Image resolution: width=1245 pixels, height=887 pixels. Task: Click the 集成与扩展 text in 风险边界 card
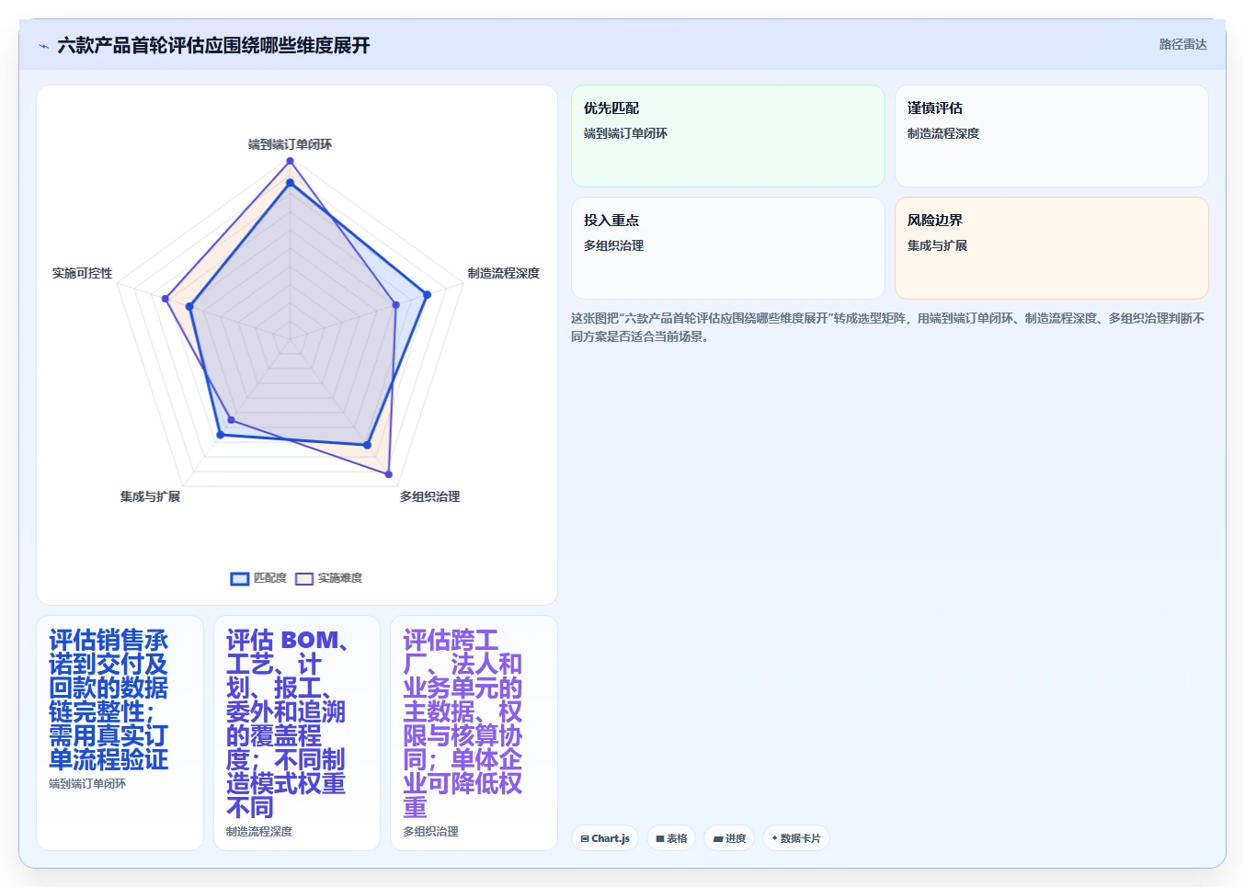point(937,245)
